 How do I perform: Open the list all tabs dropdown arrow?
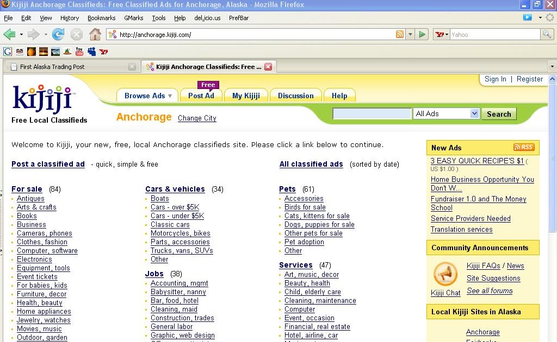tap(552, 67)
